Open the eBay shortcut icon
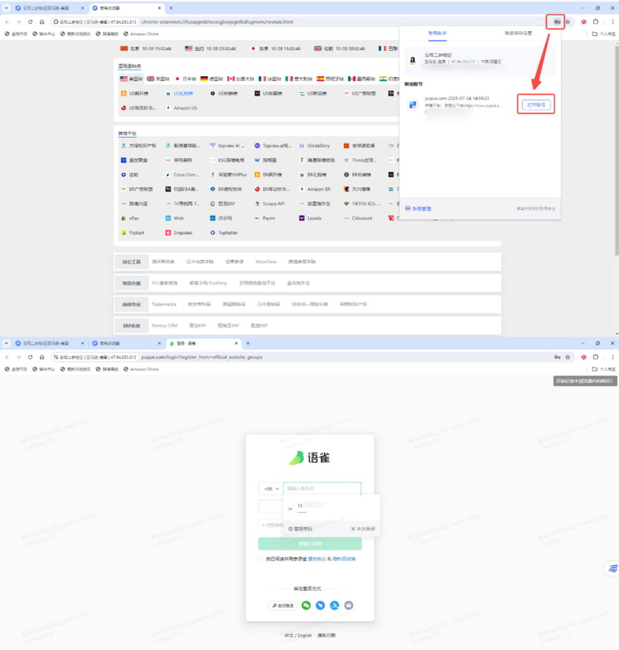 (124, 218)
